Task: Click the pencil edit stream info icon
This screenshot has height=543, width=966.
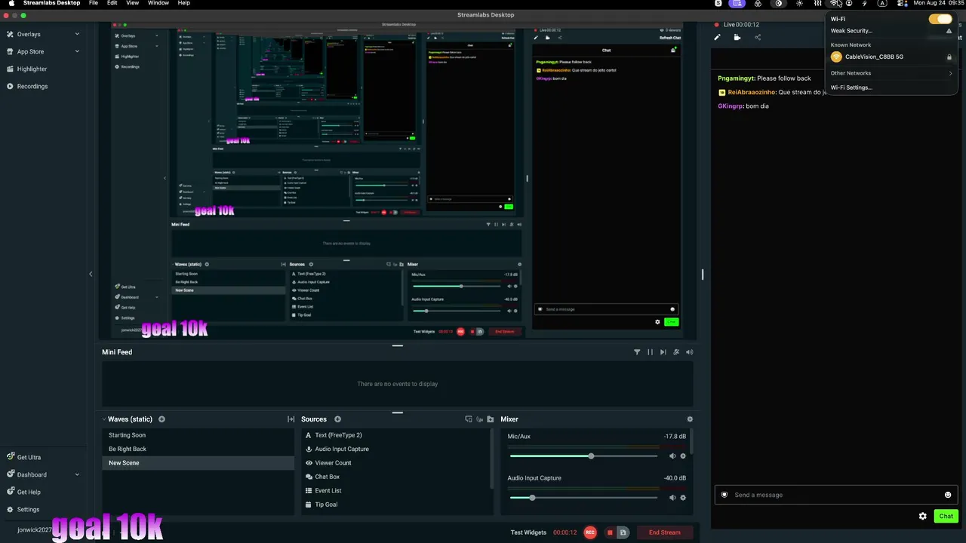Action: (x=717, y=37)
